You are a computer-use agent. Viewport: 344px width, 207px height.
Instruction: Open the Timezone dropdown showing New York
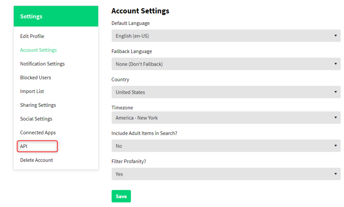point(226,118)
